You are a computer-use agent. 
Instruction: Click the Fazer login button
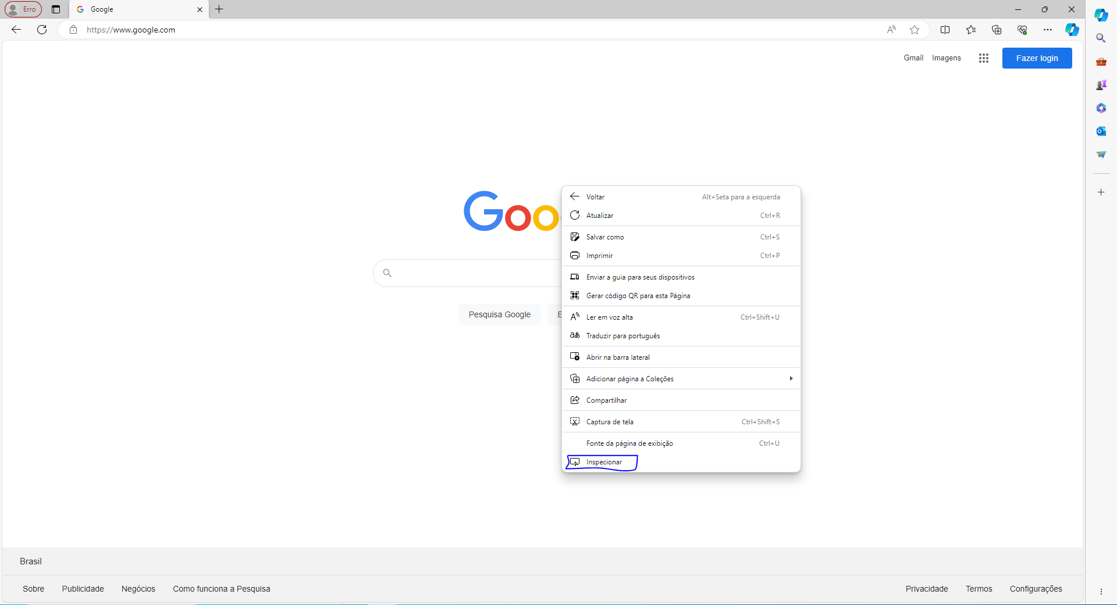(1037, 58)
